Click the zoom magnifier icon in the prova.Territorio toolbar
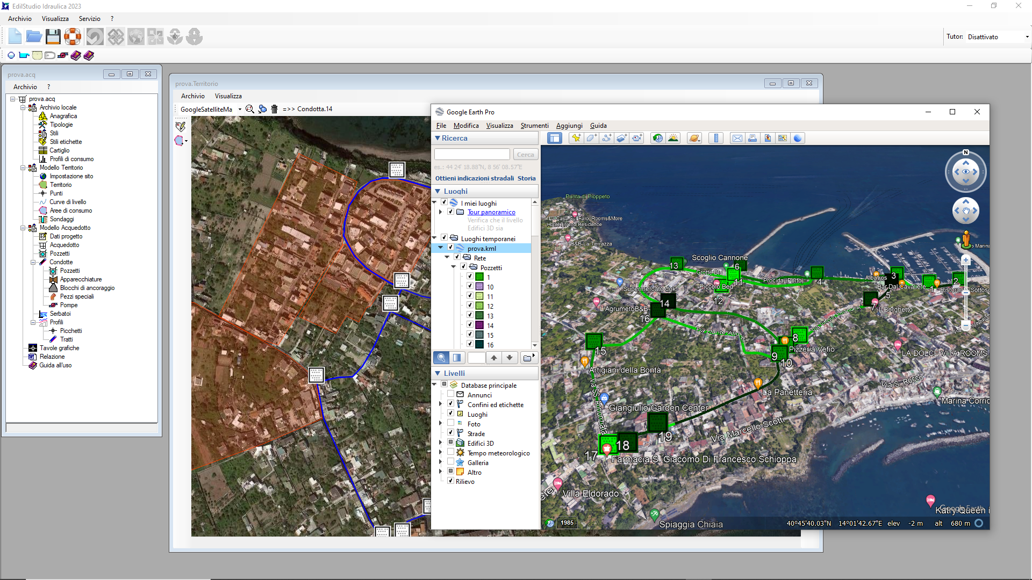 point(250,109)
